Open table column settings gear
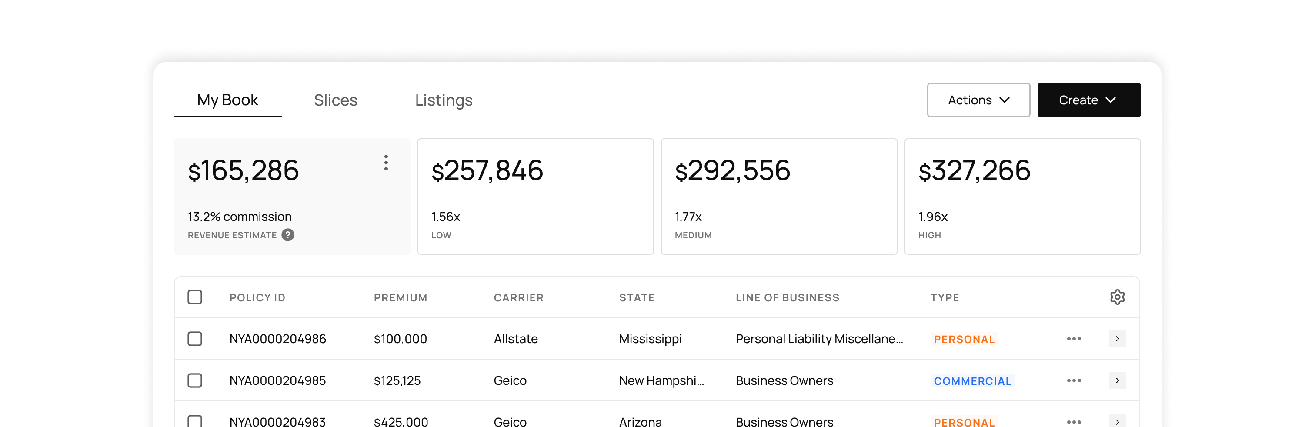1315x427 pixels. [1117, 297]
